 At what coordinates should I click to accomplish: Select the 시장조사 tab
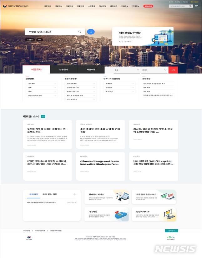click(x=36, y=70)
